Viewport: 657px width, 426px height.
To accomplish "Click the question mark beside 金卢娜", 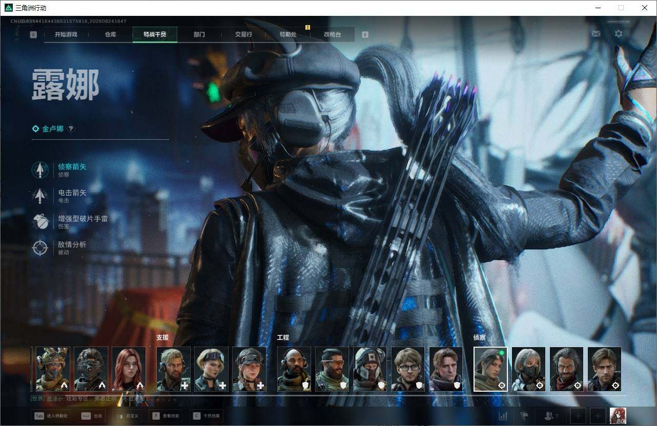I will (x=71, y=129).
